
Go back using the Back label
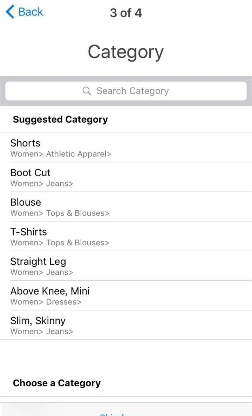(30, 12)
